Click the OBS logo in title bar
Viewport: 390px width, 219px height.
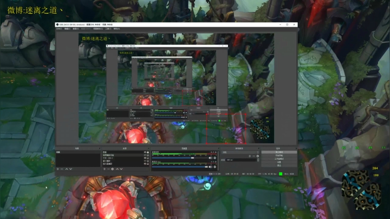[x=57, y=24]
